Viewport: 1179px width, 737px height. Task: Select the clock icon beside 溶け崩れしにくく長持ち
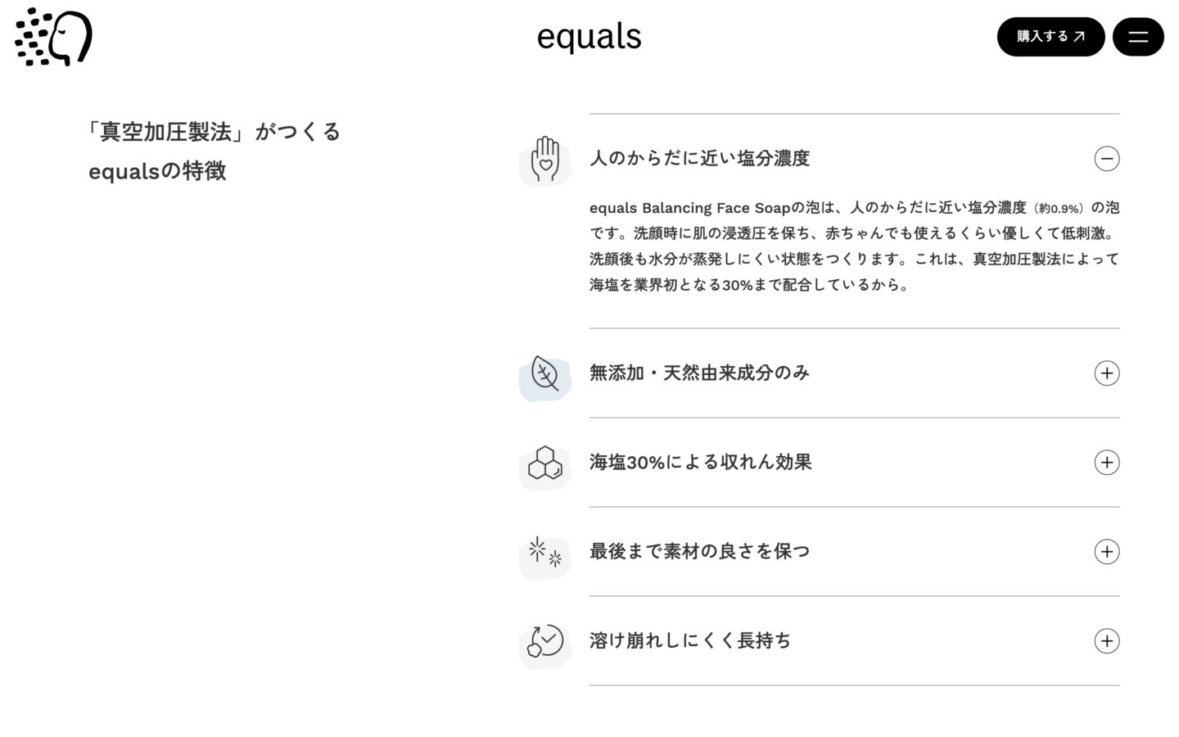tap(544, 641)
